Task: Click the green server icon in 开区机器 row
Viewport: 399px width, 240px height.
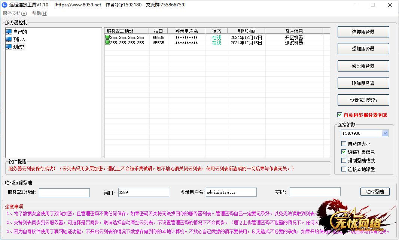Action: point(107,37)
